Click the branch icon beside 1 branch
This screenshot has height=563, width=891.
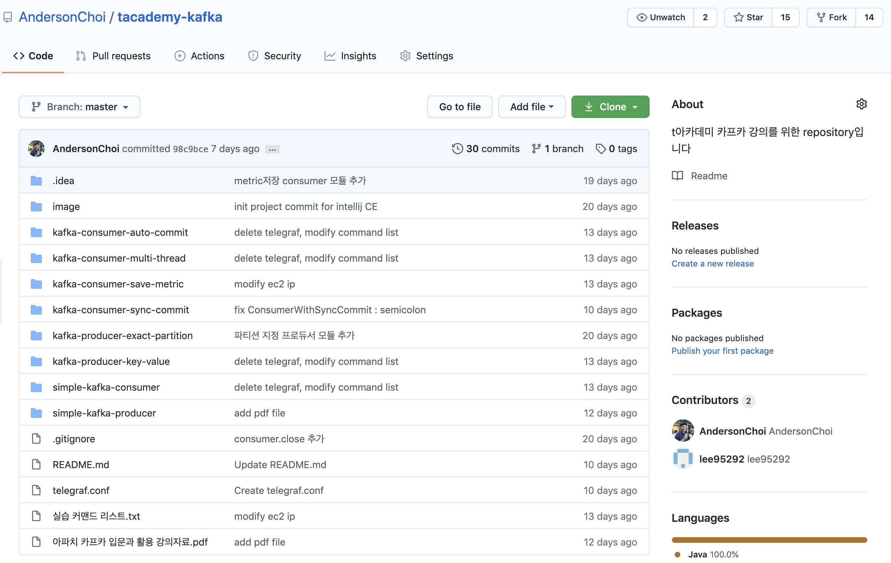536,149
